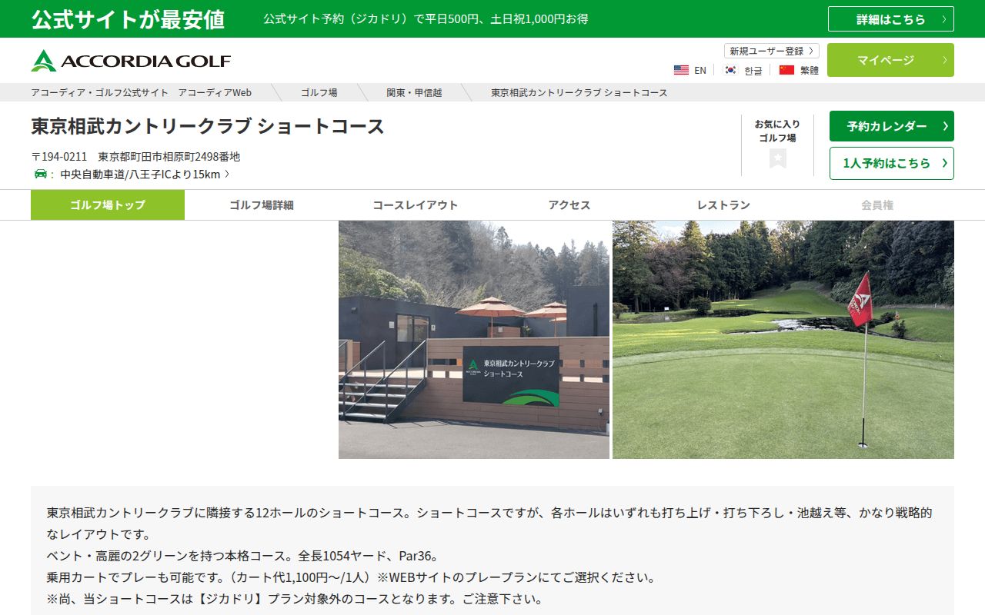
Task: Open the 詳細はこちら banner button
Action: coord(891,19)
